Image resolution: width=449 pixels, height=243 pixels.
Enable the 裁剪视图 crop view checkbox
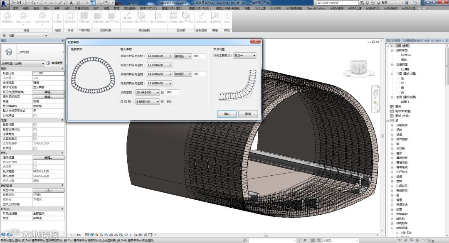point(35,125)
